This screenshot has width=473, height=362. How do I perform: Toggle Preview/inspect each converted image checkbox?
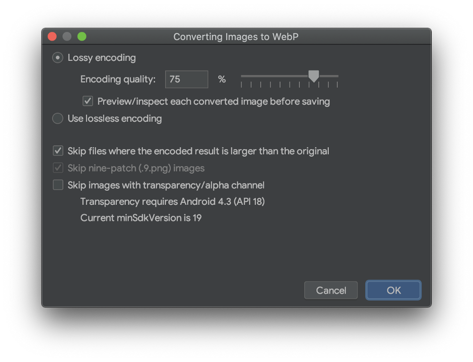point(88,101)
